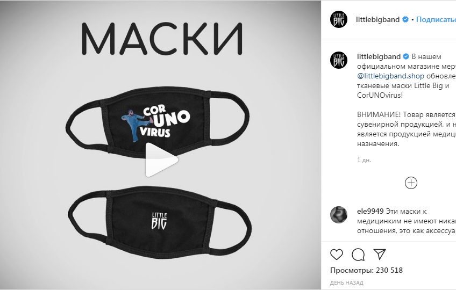The image size is (456, 290).
Task: Click the verified badge in the caption
Action: tap(406, 56)
